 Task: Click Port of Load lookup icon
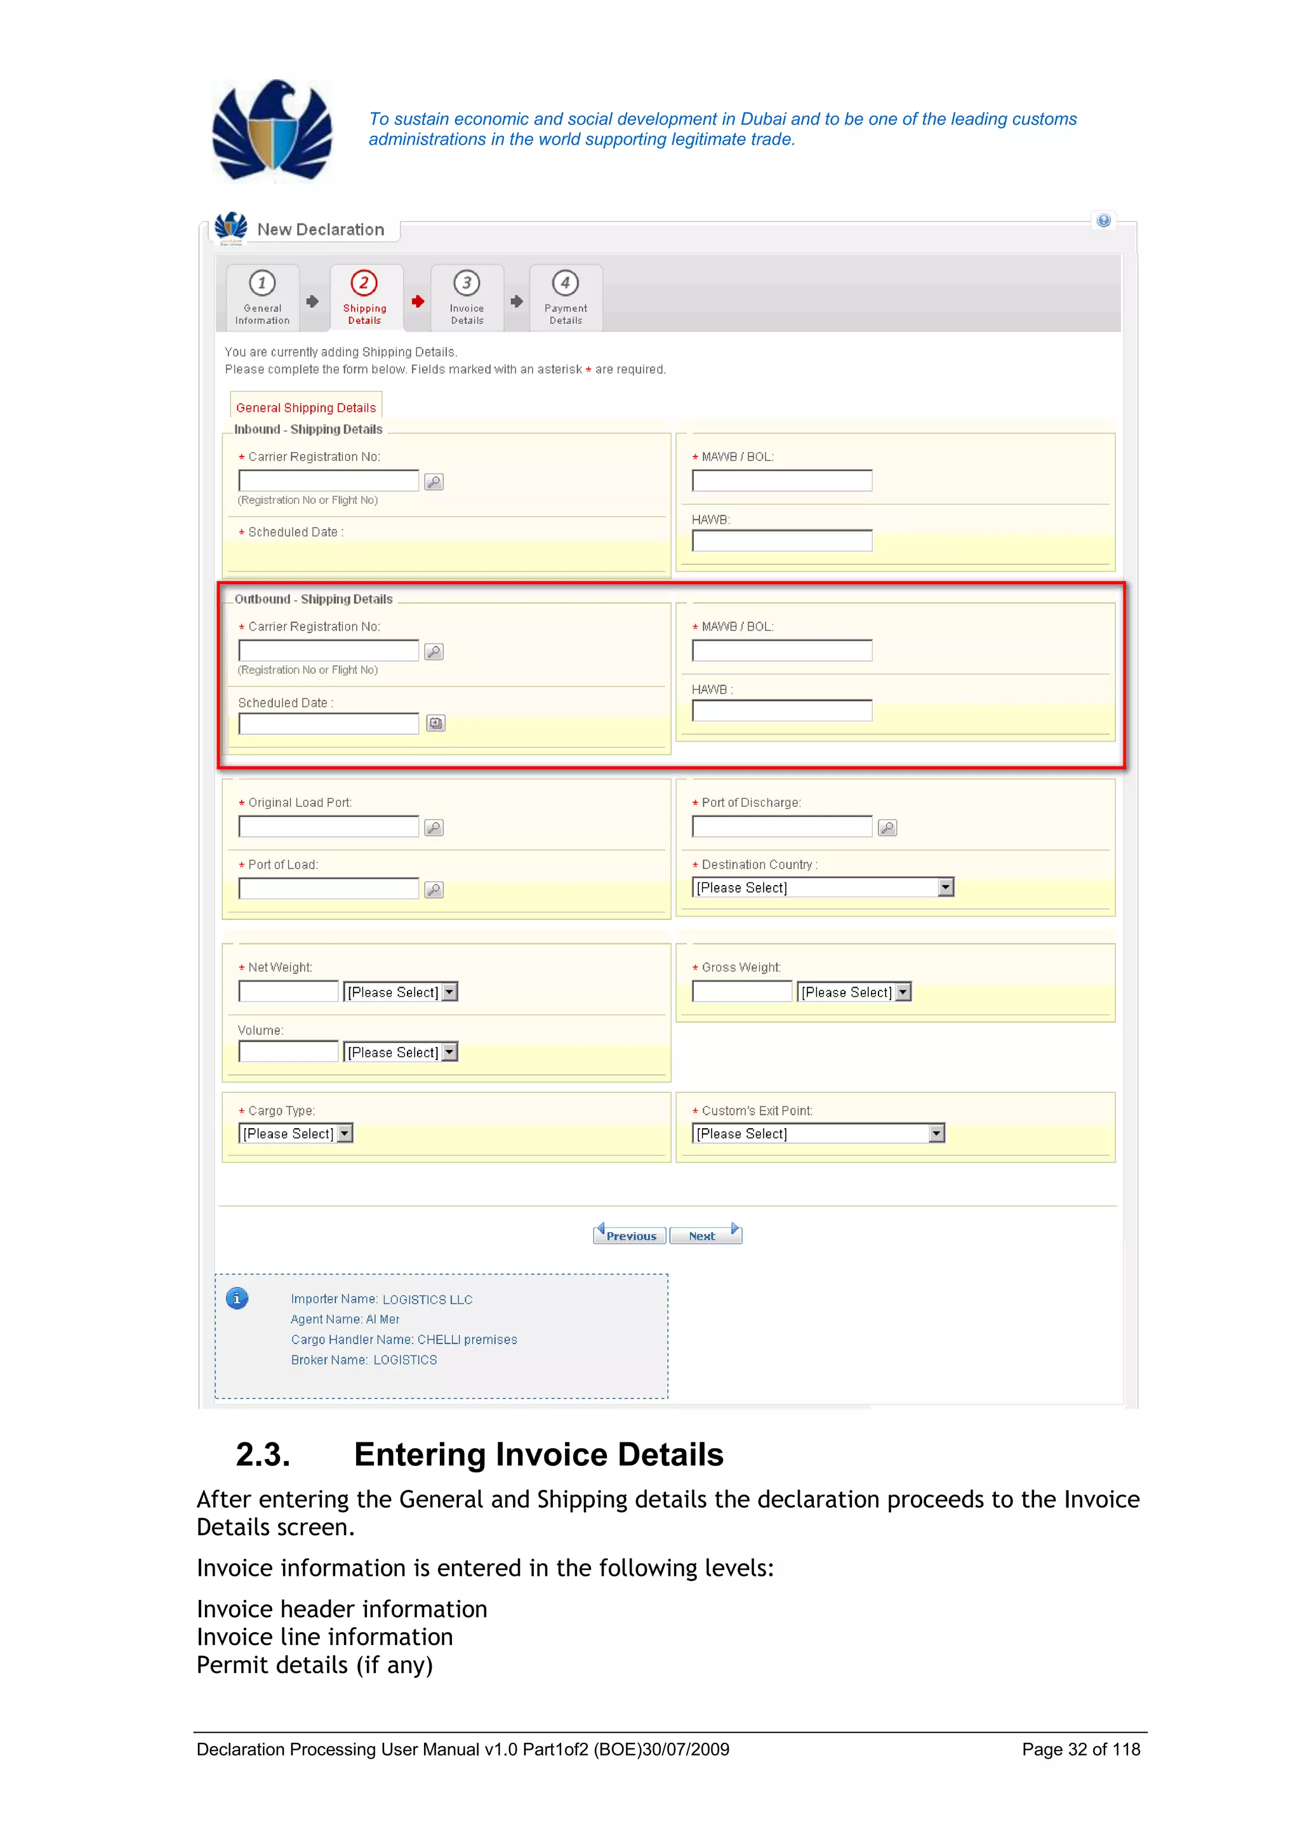434,890
